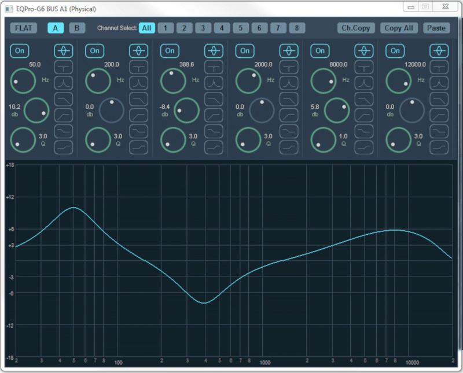The image size is (463, 373).
Task: Disable the 8000.0 Hz band On switch
Action: (320, 51)
